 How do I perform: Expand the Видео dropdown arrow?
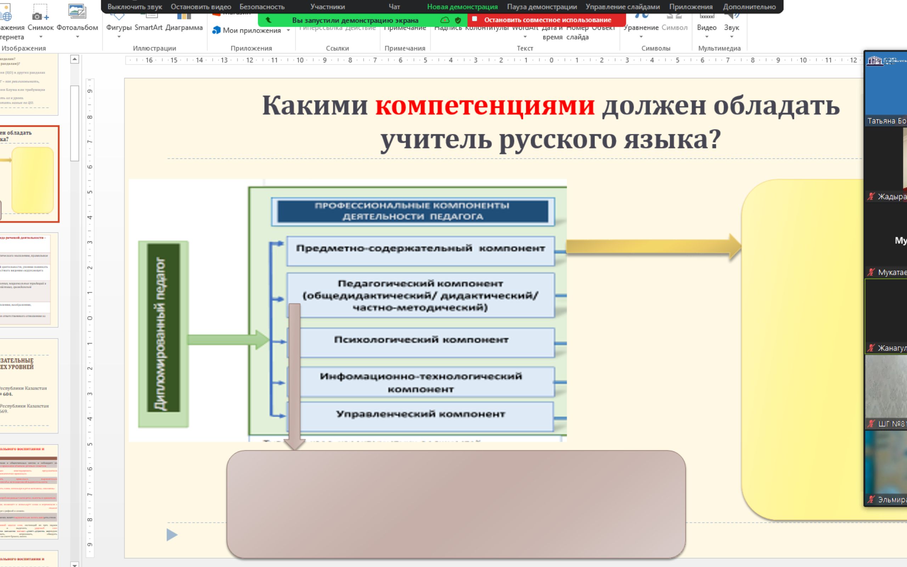(706, 37)
